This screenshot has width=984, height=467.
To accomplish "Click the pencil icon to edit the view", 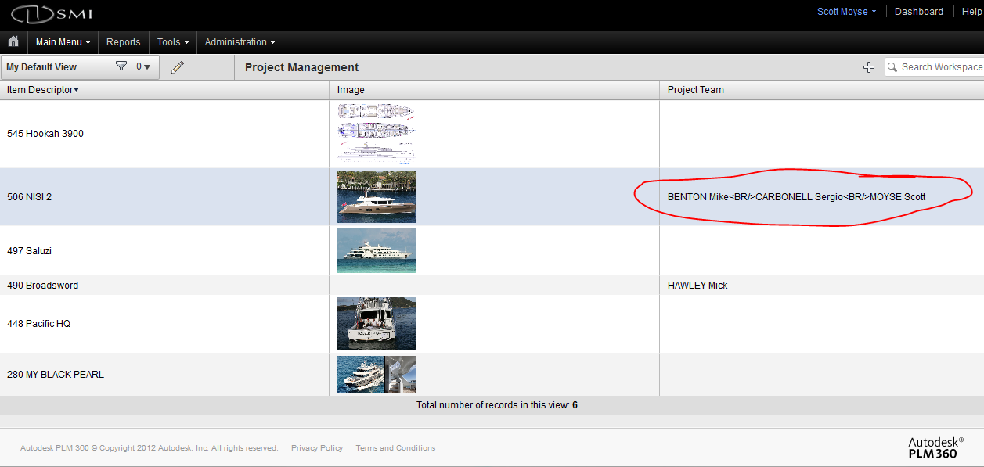I will tap(176, 66).
